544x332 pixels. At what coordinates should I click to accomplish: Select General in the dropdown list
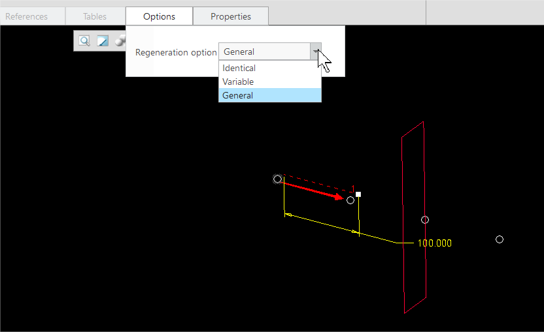point(270,95)
